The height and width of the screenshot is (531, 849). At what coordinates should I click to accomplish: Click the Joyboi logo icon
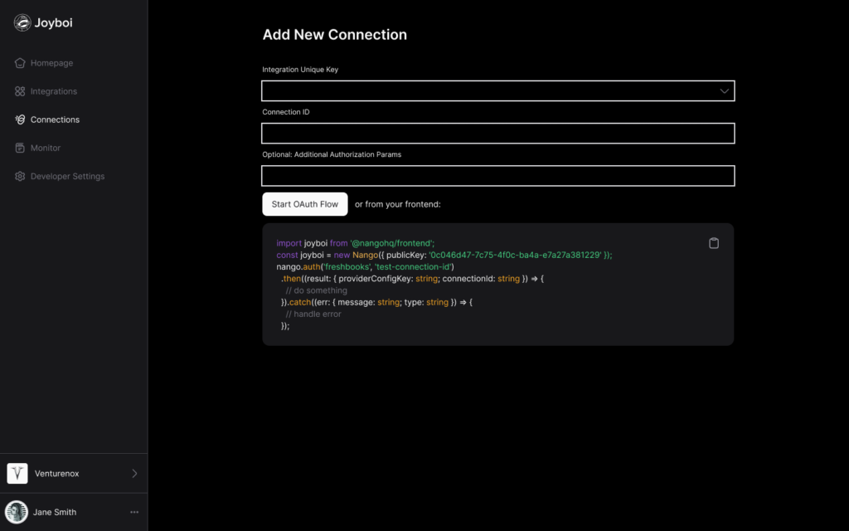click(22, 22)
